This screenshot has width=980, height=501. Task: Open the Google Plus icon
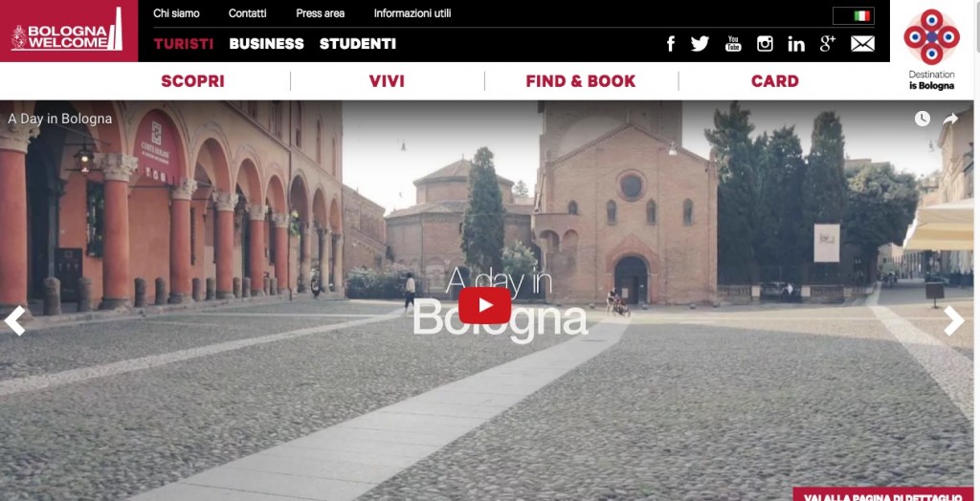tap(828, 44)
